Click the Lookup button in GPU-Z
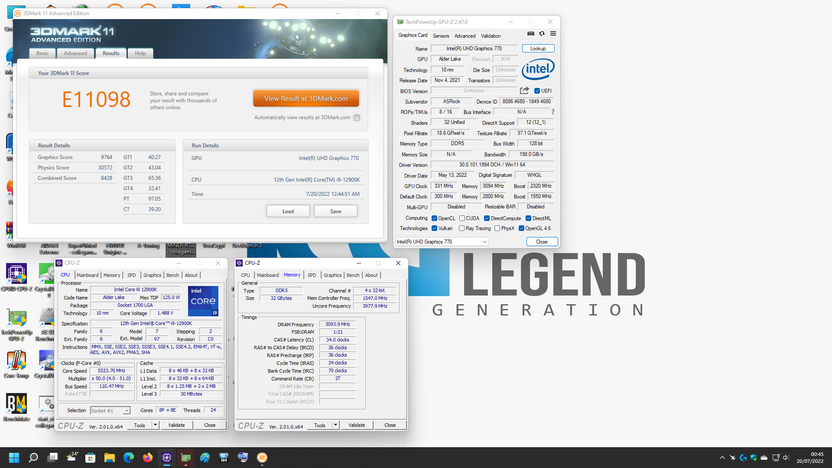This screenshot has height=468, width=832. (x=538, y=49)
